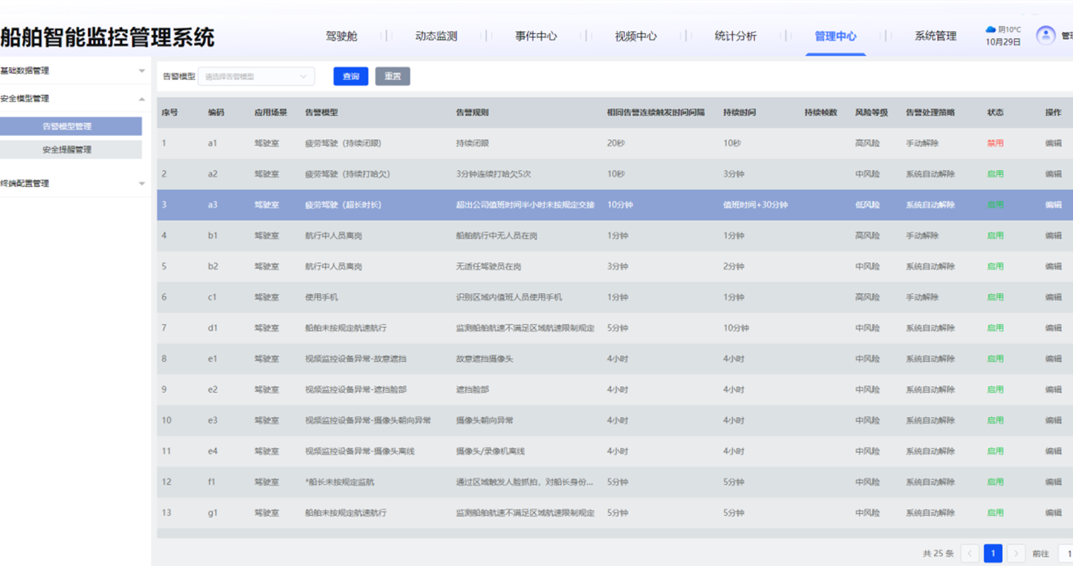
Task: Open the 告警模型 dropdown selector
Action: pos(256,77)
